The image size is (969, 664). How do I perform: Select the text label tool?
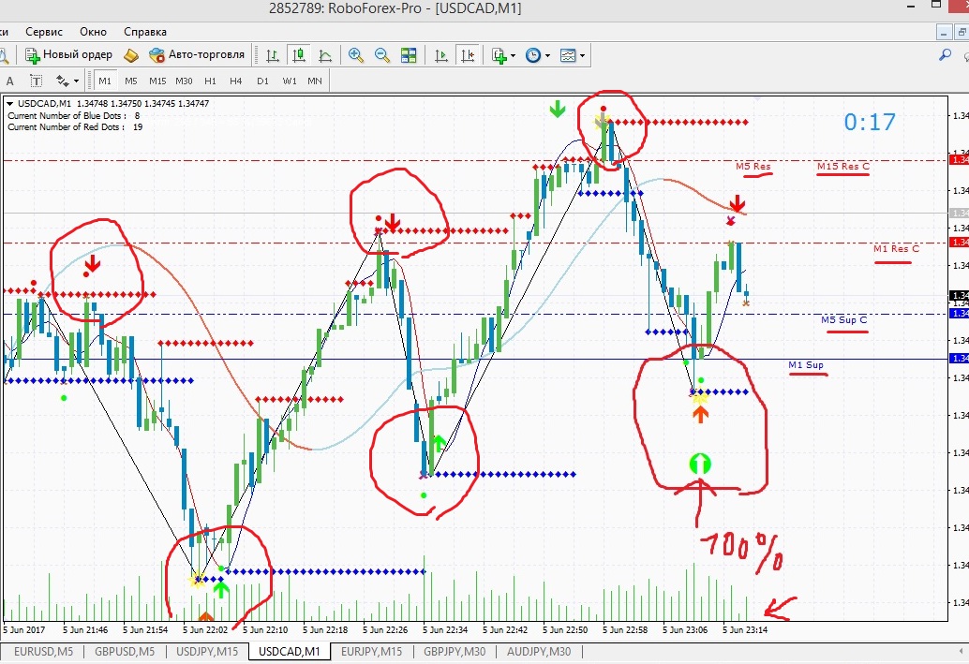(37, 81)
